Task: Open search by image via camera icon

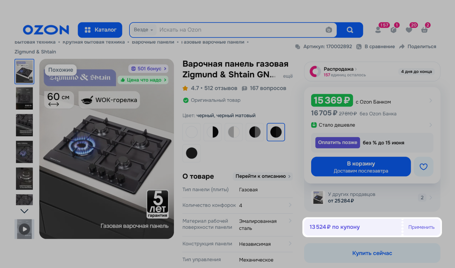Action: point(329,30)
